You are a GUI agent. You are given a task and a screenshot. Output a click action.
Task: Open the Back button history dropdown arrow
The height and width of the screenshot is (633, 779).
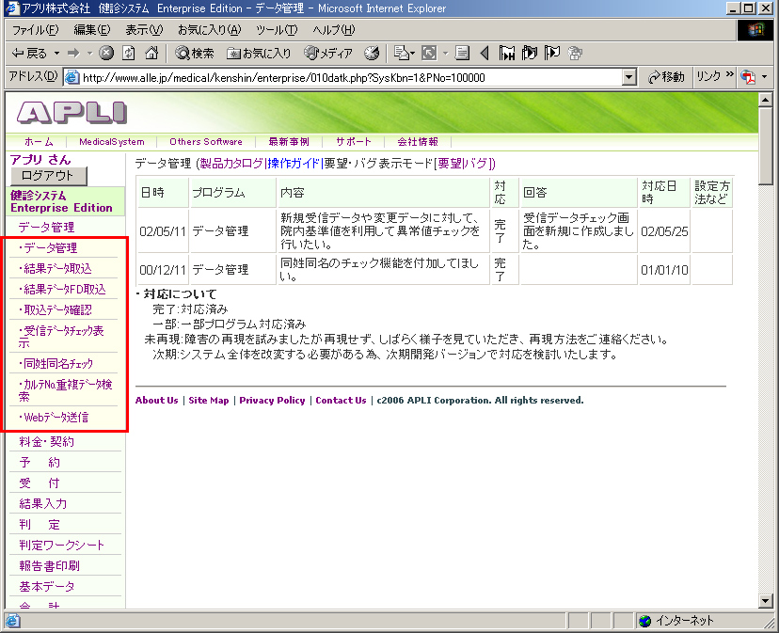(x=56, y=54)
